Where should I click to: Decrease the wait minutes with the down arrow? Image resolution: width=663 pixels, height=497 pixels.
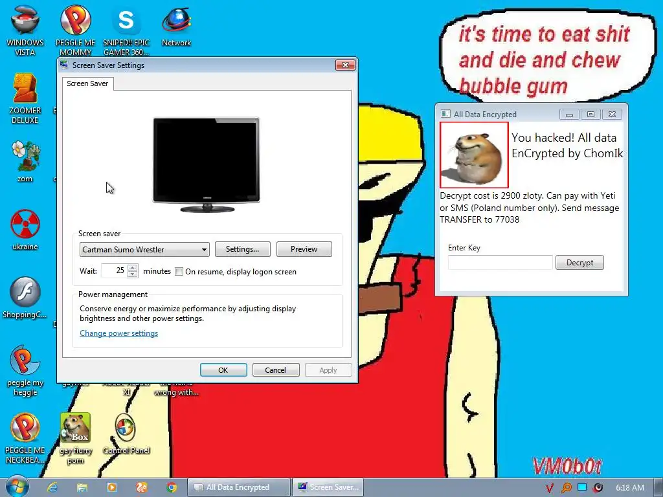[x=133, y=274]
